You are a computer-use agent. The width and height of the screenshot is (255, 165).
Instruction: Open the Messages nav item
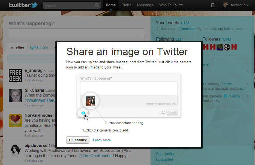(x=145, y=5)
